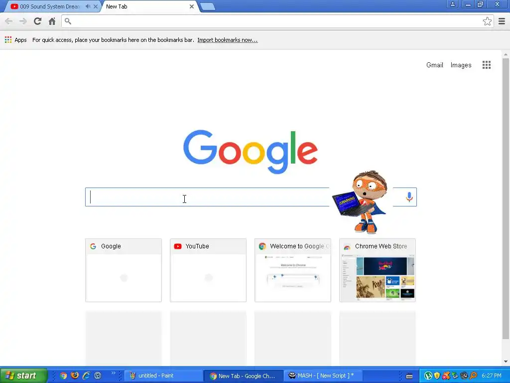Viewport: 510px width, 383px height.
Task: Launch Chrome from quick launch
Action: click(x=63, y=376)
